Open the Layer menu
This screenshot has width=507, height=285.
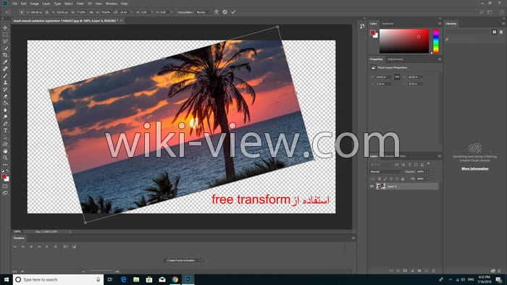tap(46, 4)
